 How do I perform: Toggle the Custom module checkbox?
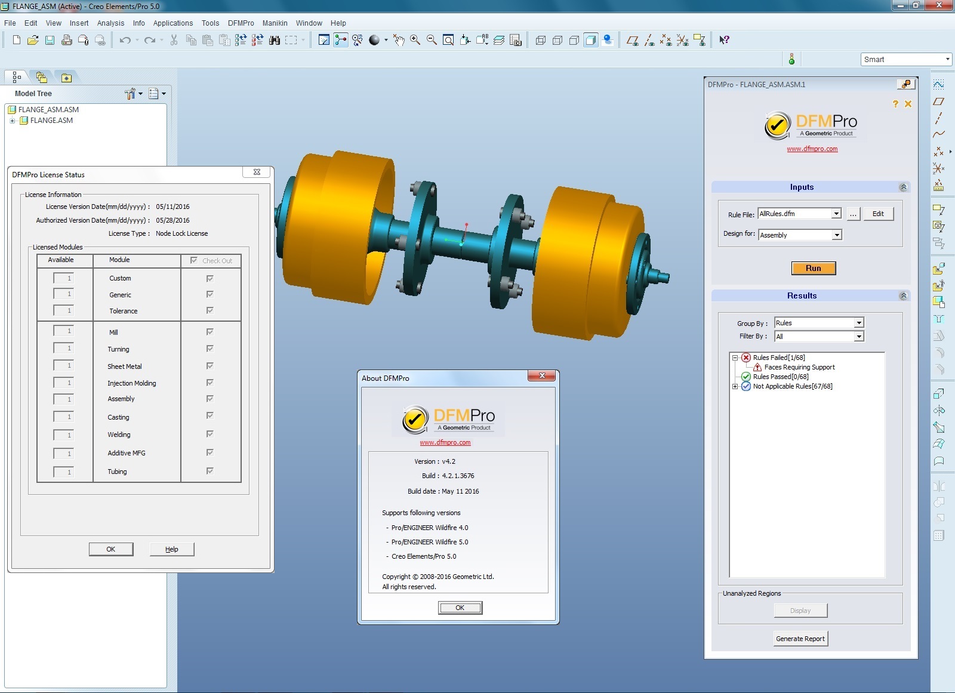point(210,278)
